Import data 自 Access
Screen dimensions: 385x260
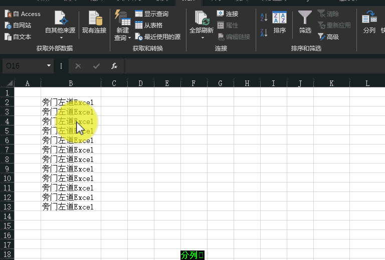click(x=23, y=14)
